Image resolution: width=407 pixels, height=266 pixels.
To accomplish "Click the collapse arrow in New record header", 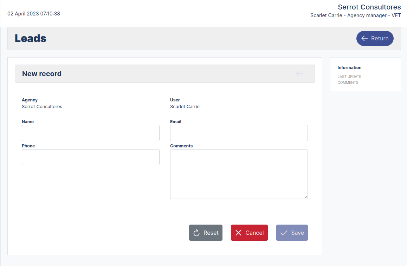I will coord(299,74).
